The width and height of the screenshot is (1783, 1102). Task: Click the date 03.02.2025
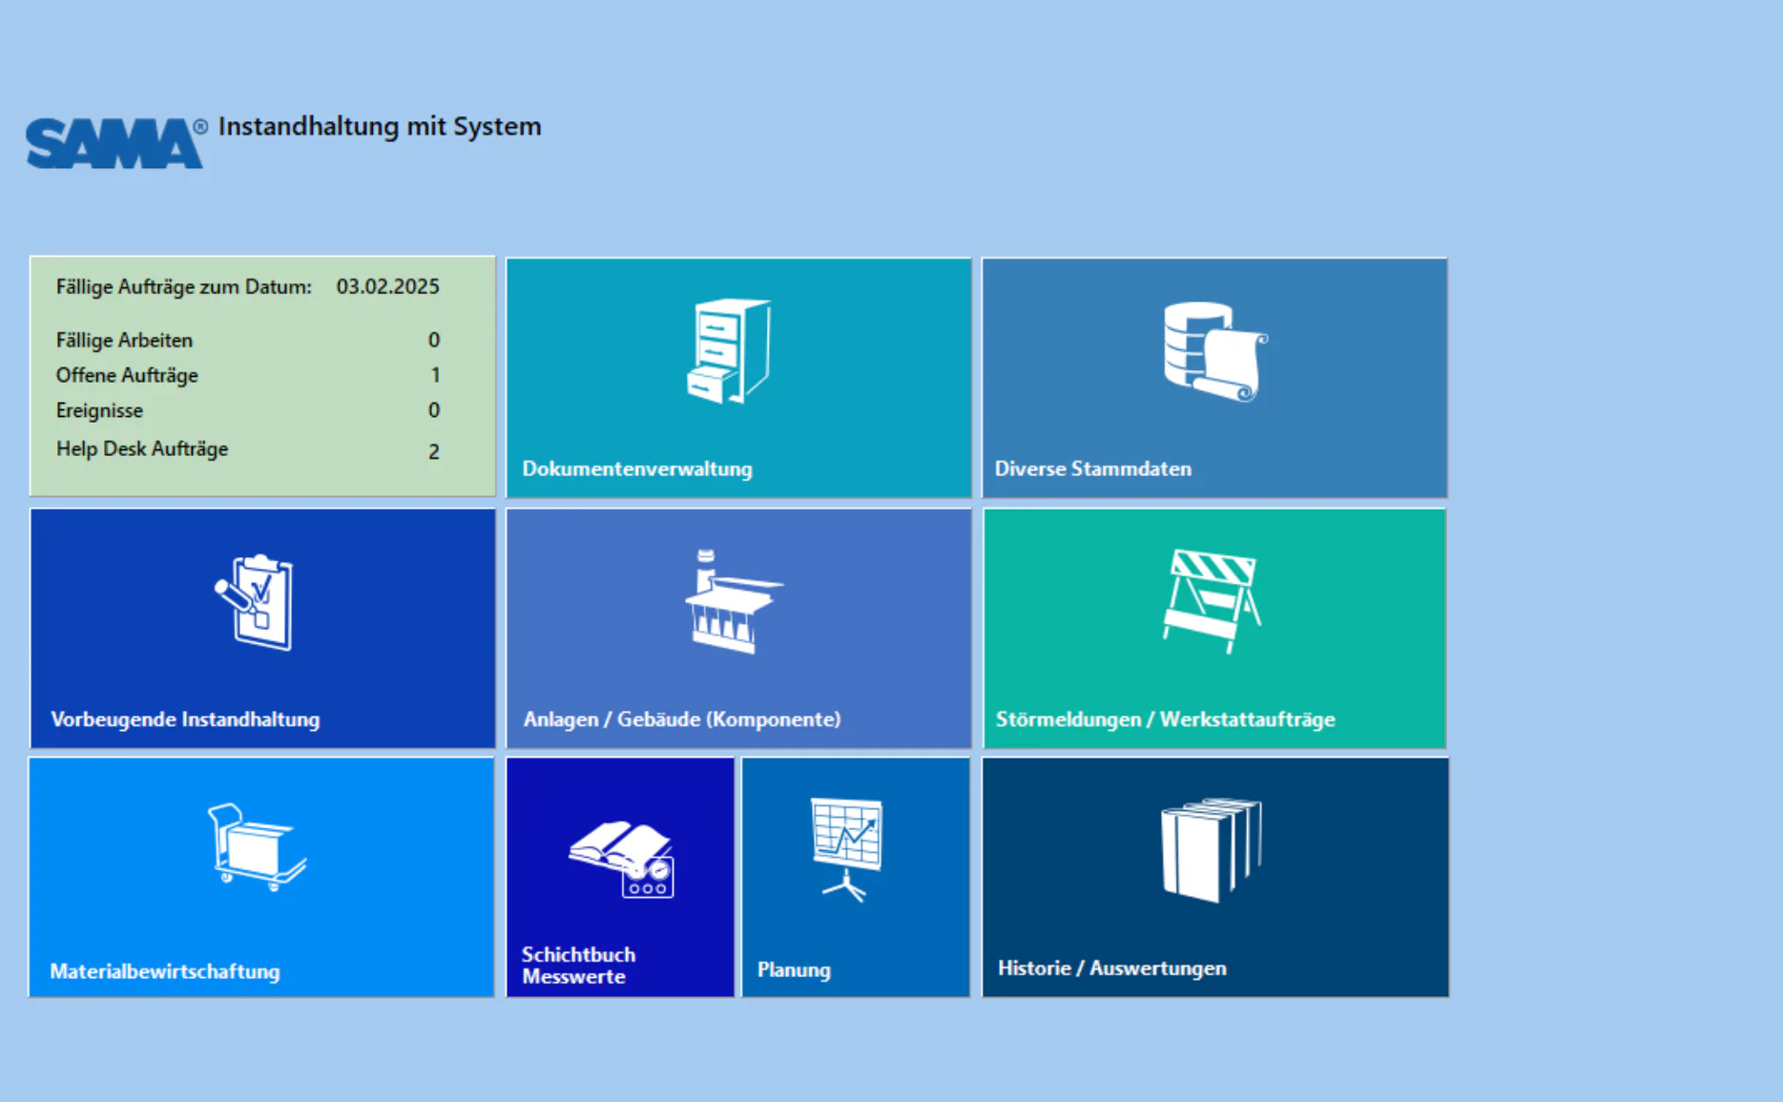point(388,286)
